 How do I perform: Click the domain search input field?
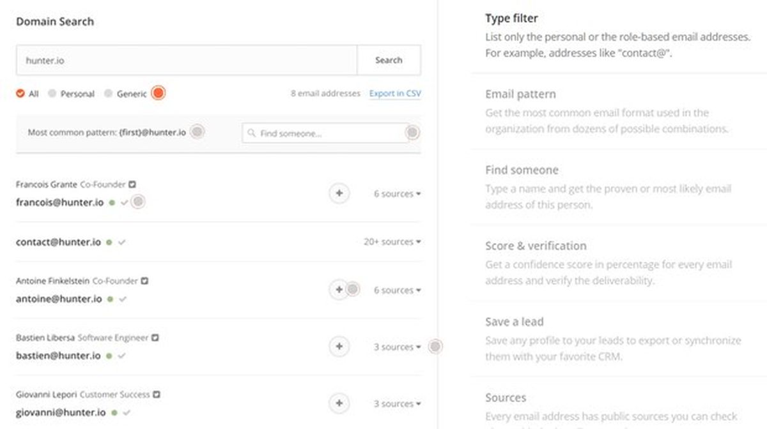click(186, 60)
